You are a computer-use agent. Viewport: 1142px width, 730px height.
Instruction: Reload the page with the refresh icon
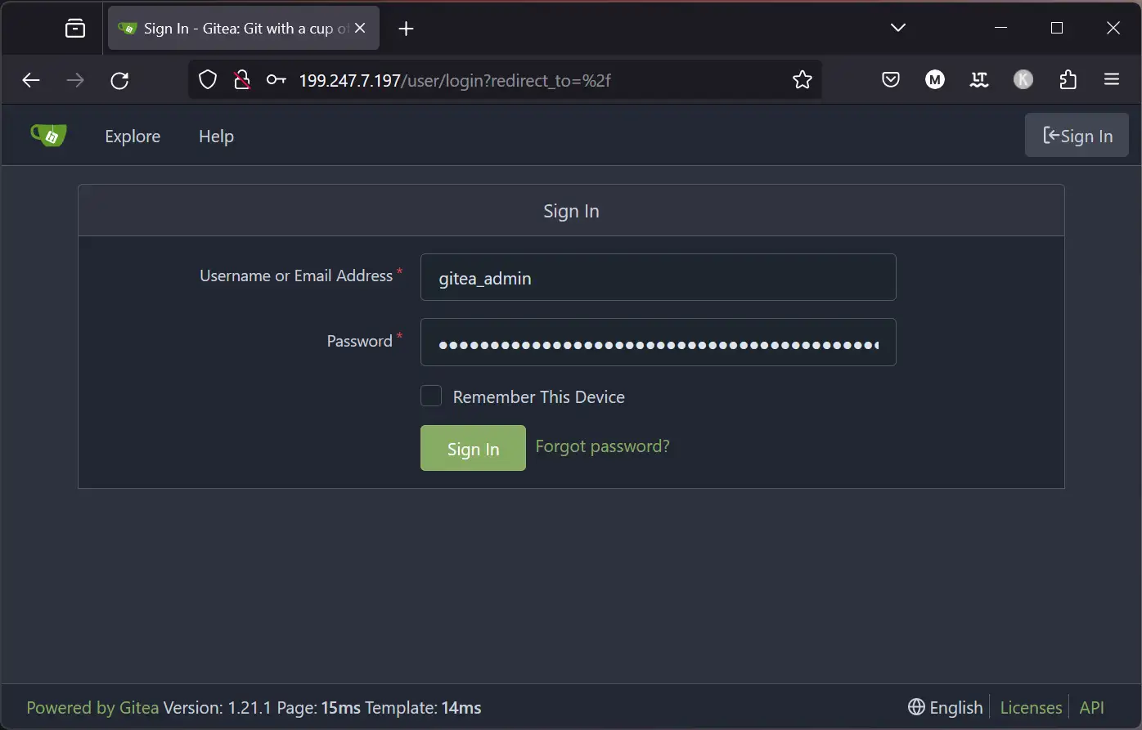[119, 80]
